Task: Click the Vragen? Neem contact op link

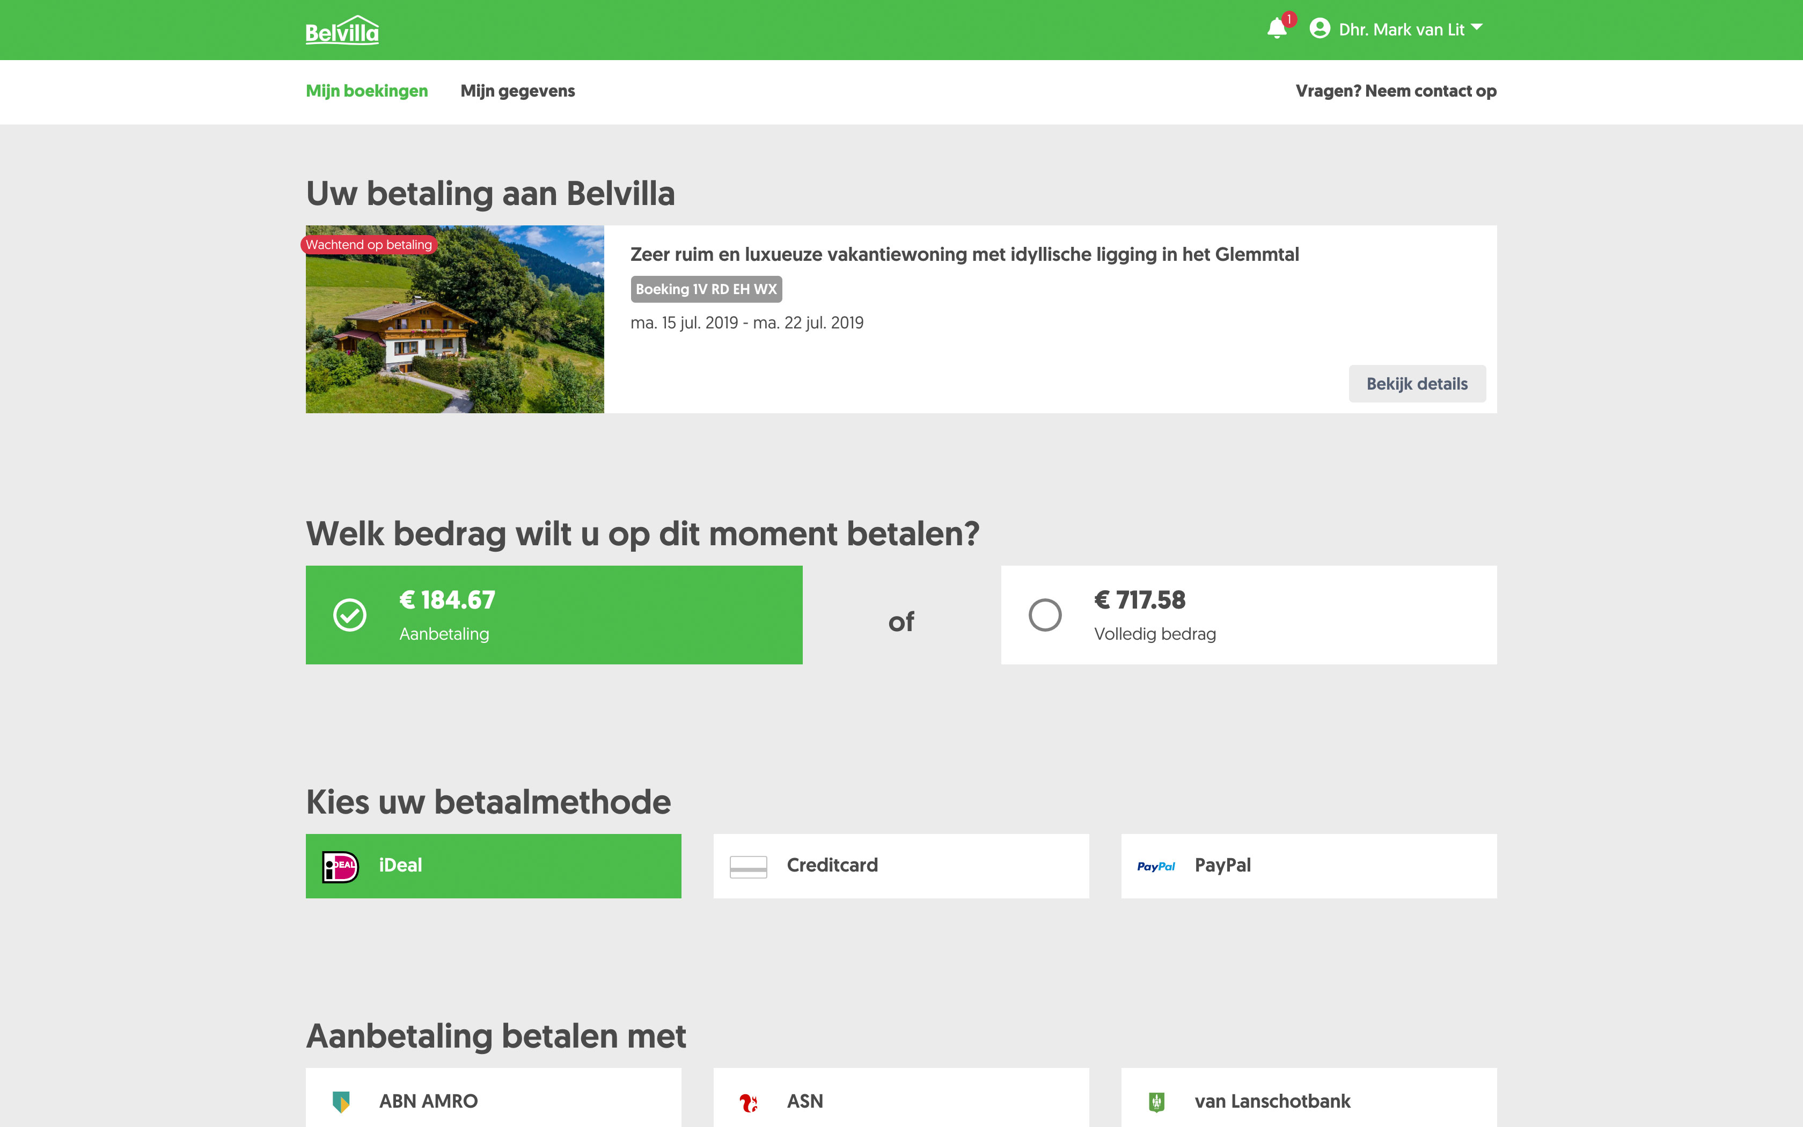Action: click(x=1396, y=91)
